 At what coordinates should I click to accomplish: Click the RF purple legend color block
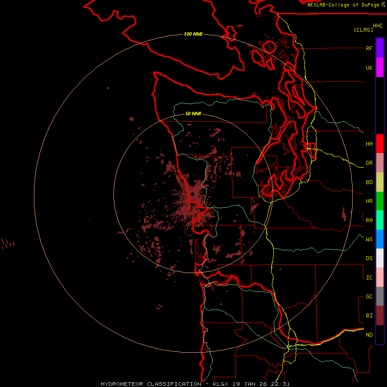pyautogui.click(x=380, y=48)
